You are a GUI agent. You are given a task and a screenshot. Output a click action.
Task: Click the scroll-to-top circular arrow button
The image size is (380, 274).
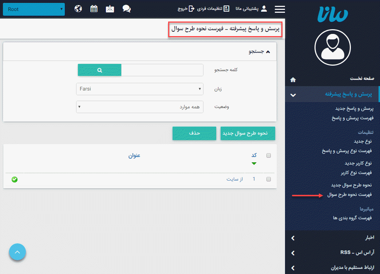pyautogui.click(x=17, y=252)
